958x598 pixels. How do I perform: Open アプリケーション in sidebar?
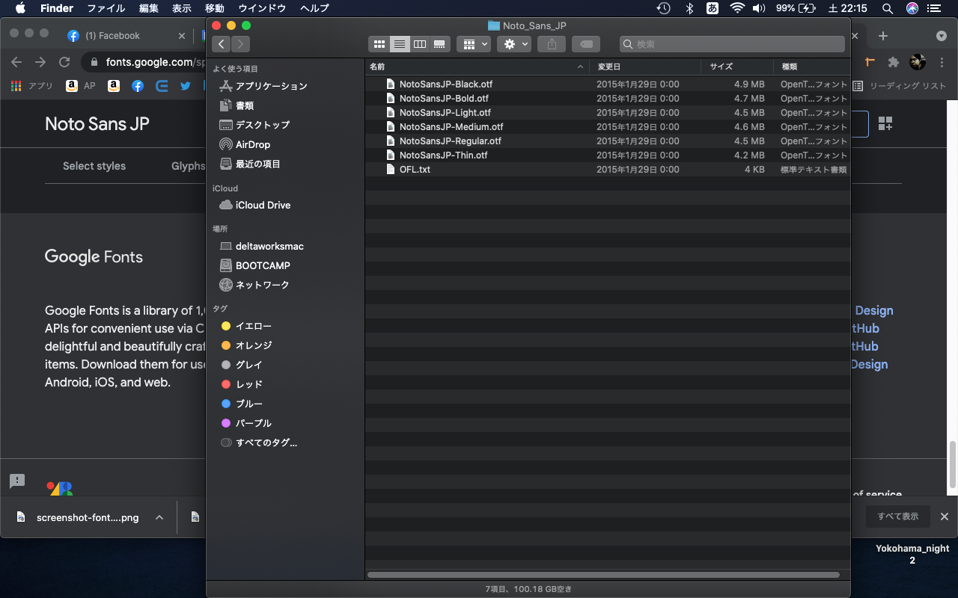click(263, 86)
